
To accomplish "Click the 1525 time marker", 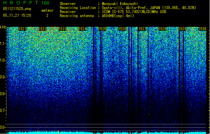I will 102,29.
